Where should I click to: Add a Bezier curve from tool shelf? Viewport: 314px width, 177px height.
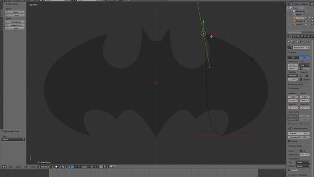(x=15, y=12)
